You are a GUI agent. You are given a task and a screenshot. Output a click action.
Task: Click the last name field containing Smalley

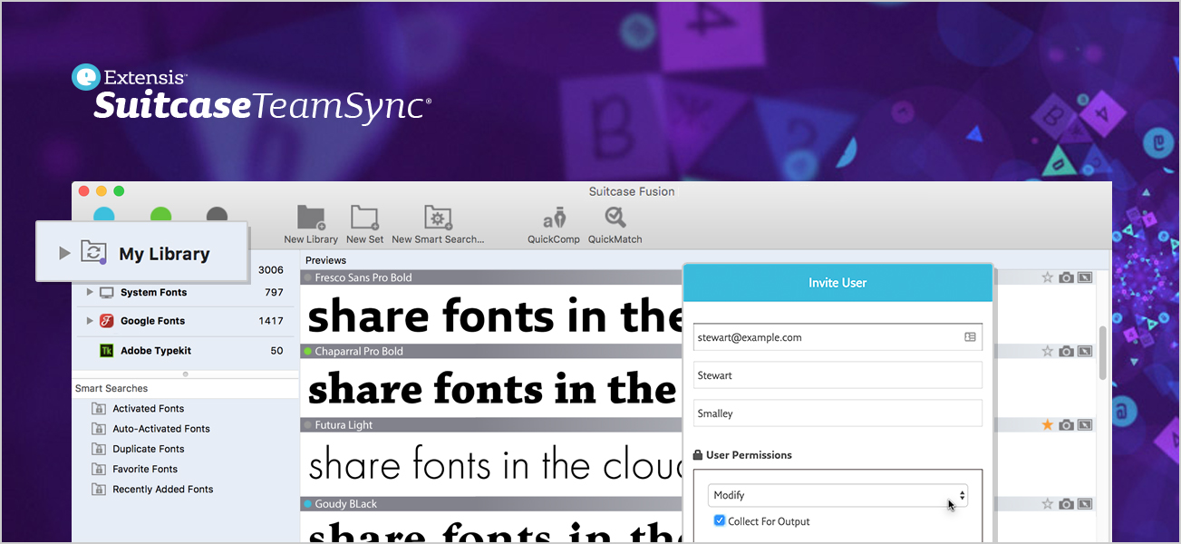coord(837,413)
